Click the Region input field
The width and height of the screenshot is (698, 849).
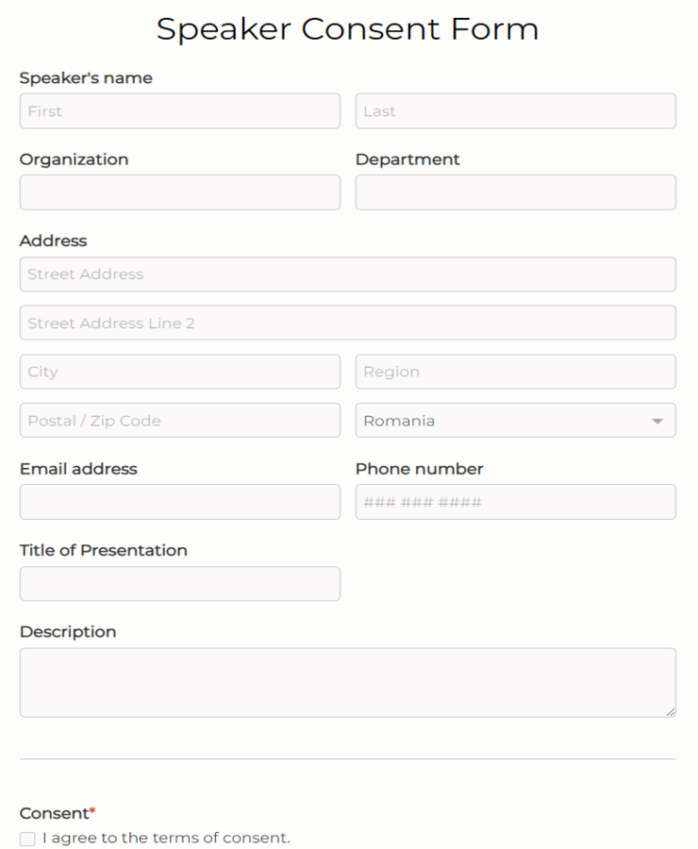tap(515, 371)
